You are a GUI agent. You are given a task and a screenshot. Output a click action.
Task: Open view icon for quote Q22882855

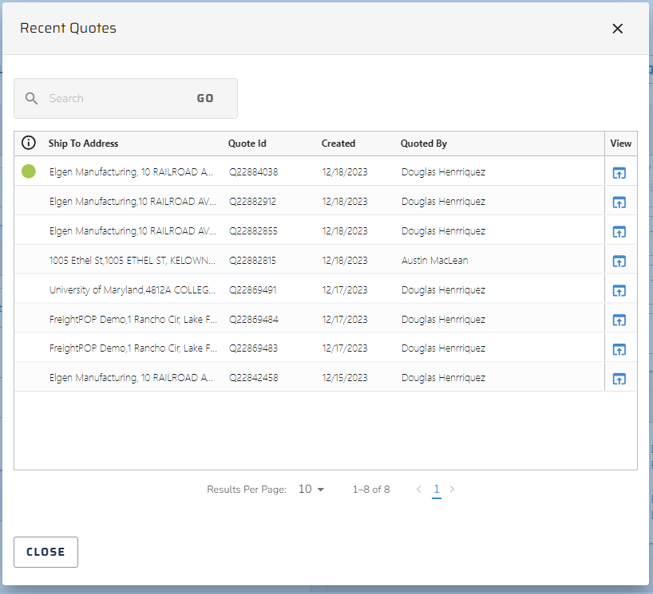coord(619,232)
